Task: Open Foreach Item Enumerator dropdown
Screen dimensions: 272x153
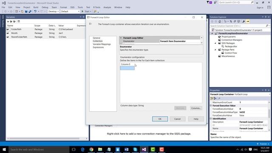Action: point(179,41)
